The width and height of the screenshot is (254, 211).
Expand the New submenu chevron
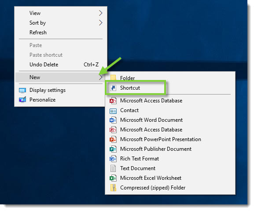[101, 77]
